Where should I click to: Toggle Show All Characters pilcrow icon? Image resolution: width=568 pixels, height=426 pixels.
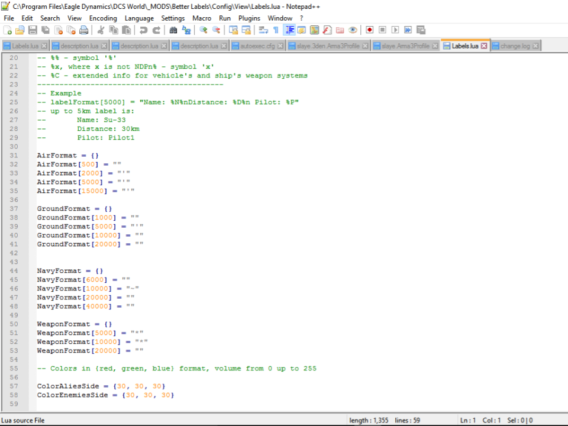point(276,30)
